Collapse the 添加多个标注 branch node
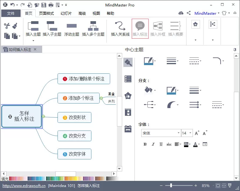 tap(101, 98)
